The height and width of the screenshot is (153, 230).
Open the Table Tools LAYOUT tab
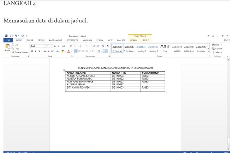click(x=146, y=40)
